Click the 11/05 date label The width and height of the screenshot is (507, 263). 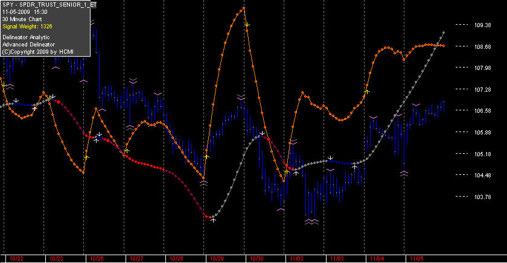click(416, 259)
